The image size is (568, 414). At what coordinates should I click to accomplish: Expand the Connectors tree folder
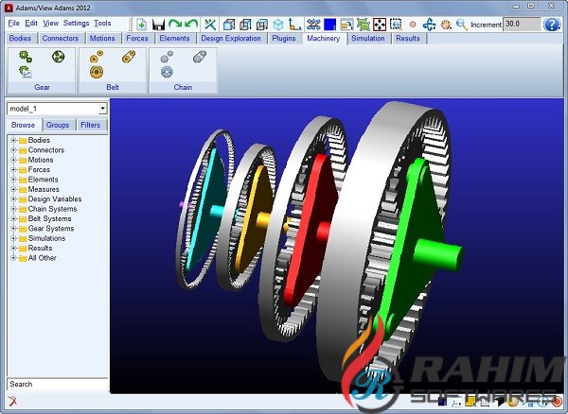pyautogui.click(x=13, y=150)
